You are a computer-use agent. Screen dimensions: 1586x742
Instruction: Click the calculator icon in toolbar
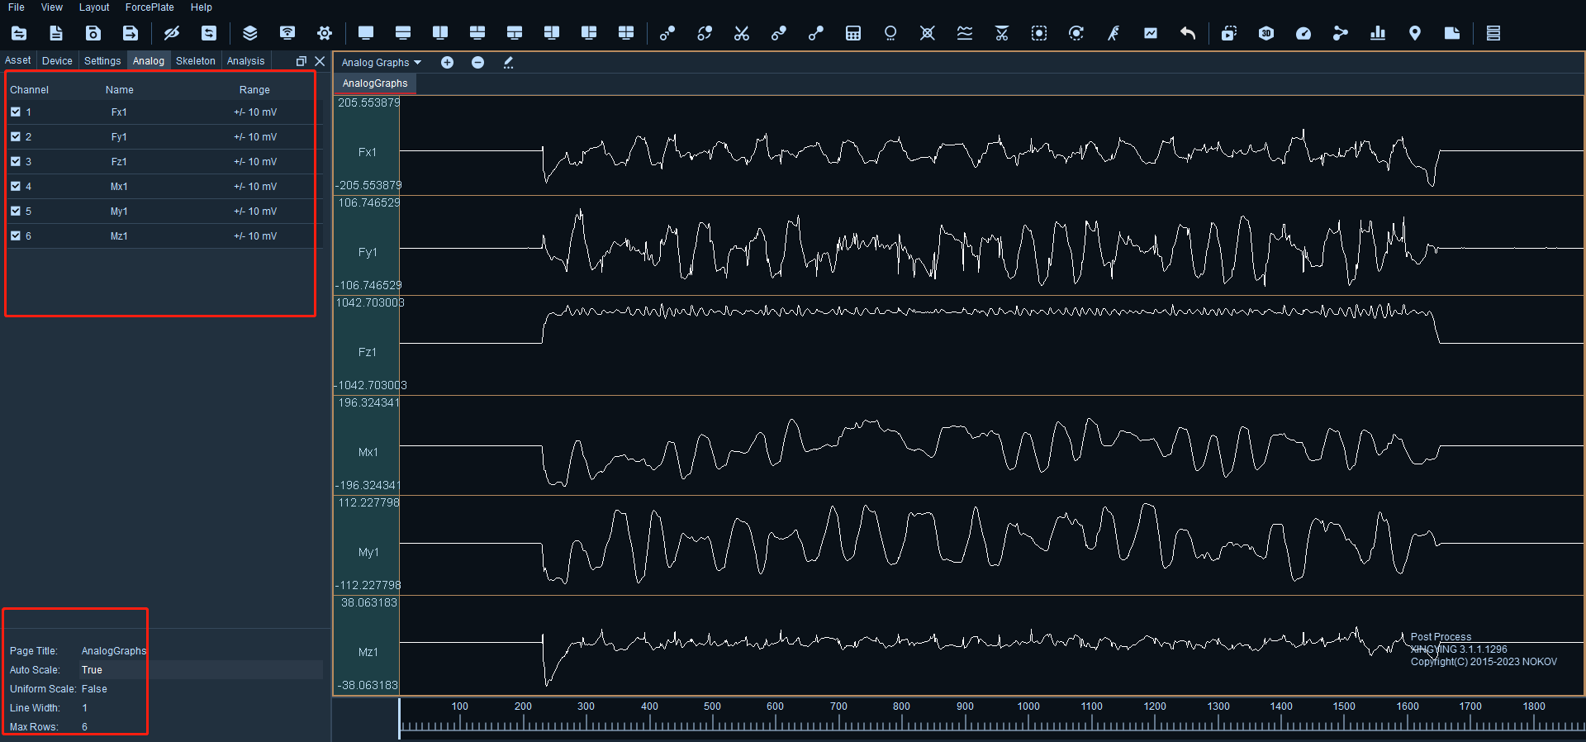coord(853,33)
